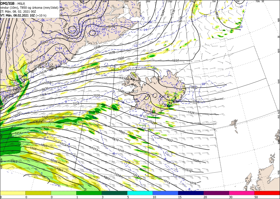This screenshot has width=280, height=199.
Task: Click the -20 temperature contour label
Action: tap(84, 7)
